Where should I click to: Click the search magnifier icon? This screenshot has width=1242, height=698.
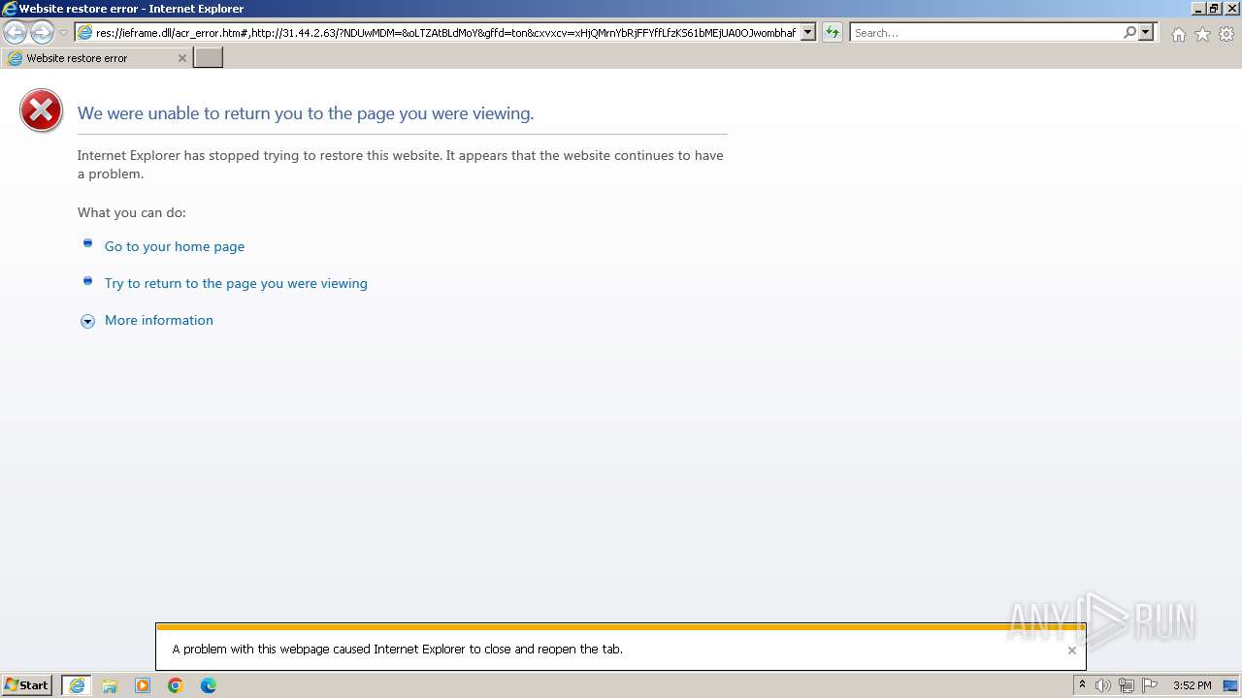click(x=1129, y=33)
